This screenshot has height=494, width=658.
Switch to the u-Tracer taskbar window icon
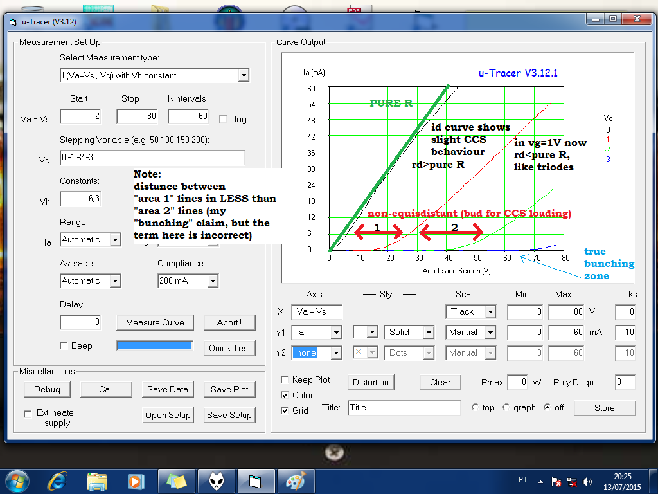click(256, 481)
